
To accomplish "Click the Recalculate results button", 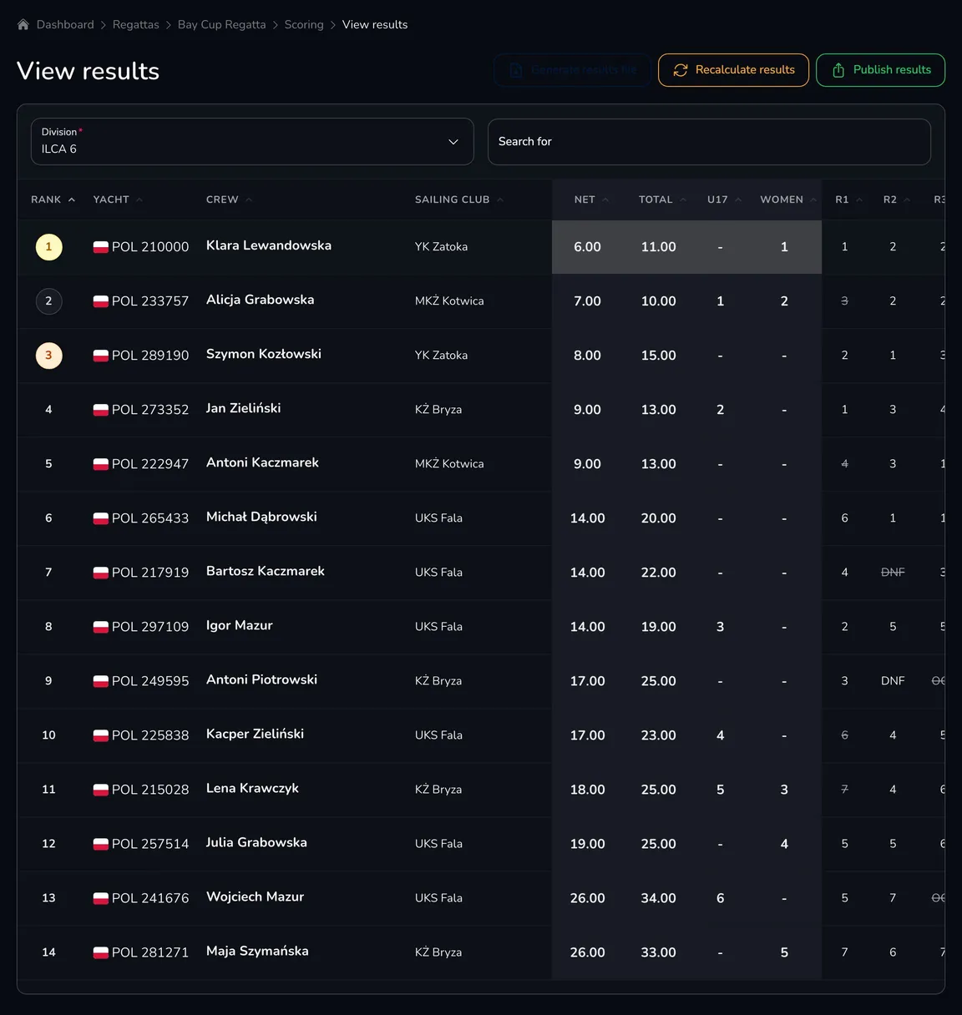I will (733, 70).
